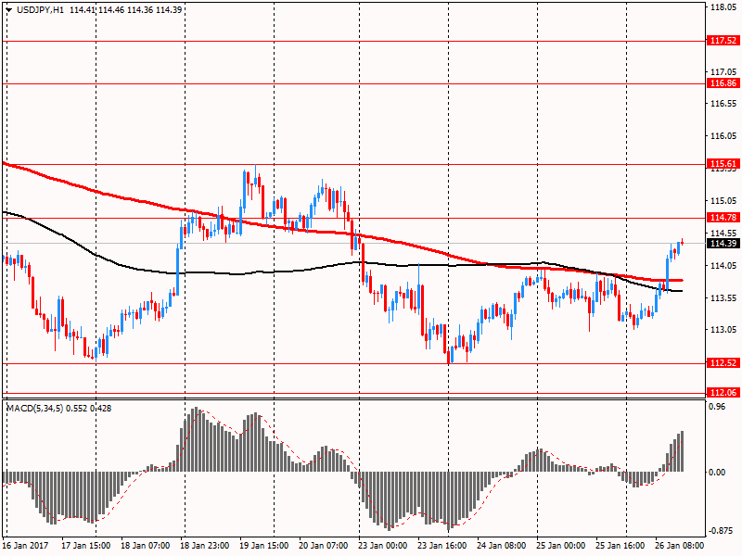Click the 113.55 price axis value
Viewport: 742px width, 556px height.
723,297
